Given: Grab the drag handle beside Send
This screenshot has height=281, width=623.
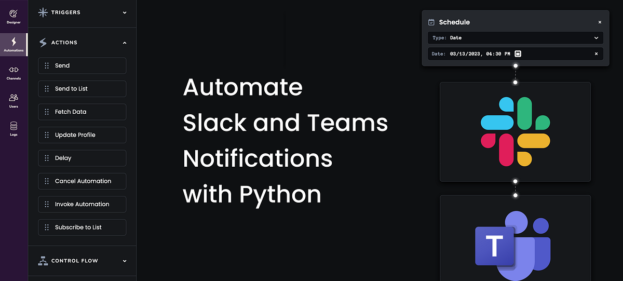Looking at the screenshot, I should [47, 65].
